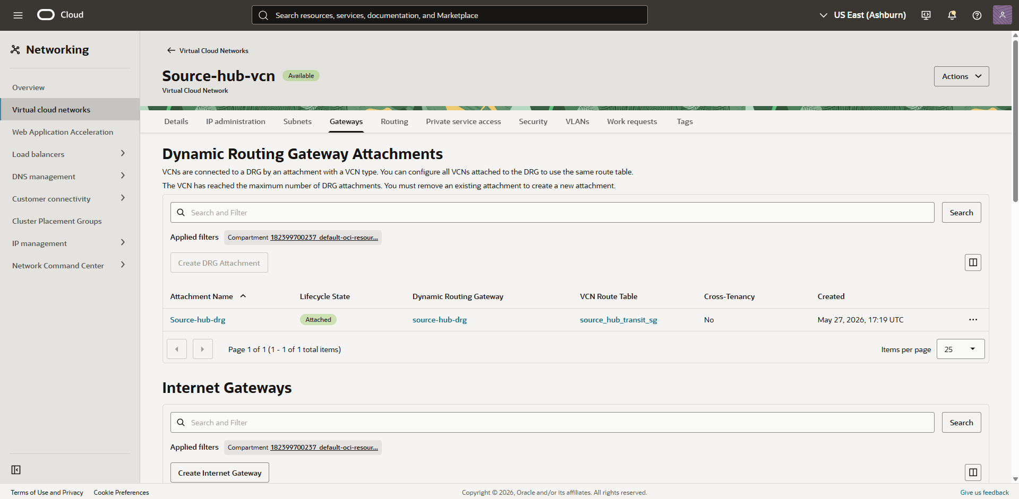Select Virtual cloud networks in sidebar
The width and height of the screenshot is (1019, 499).
[70, 110]
